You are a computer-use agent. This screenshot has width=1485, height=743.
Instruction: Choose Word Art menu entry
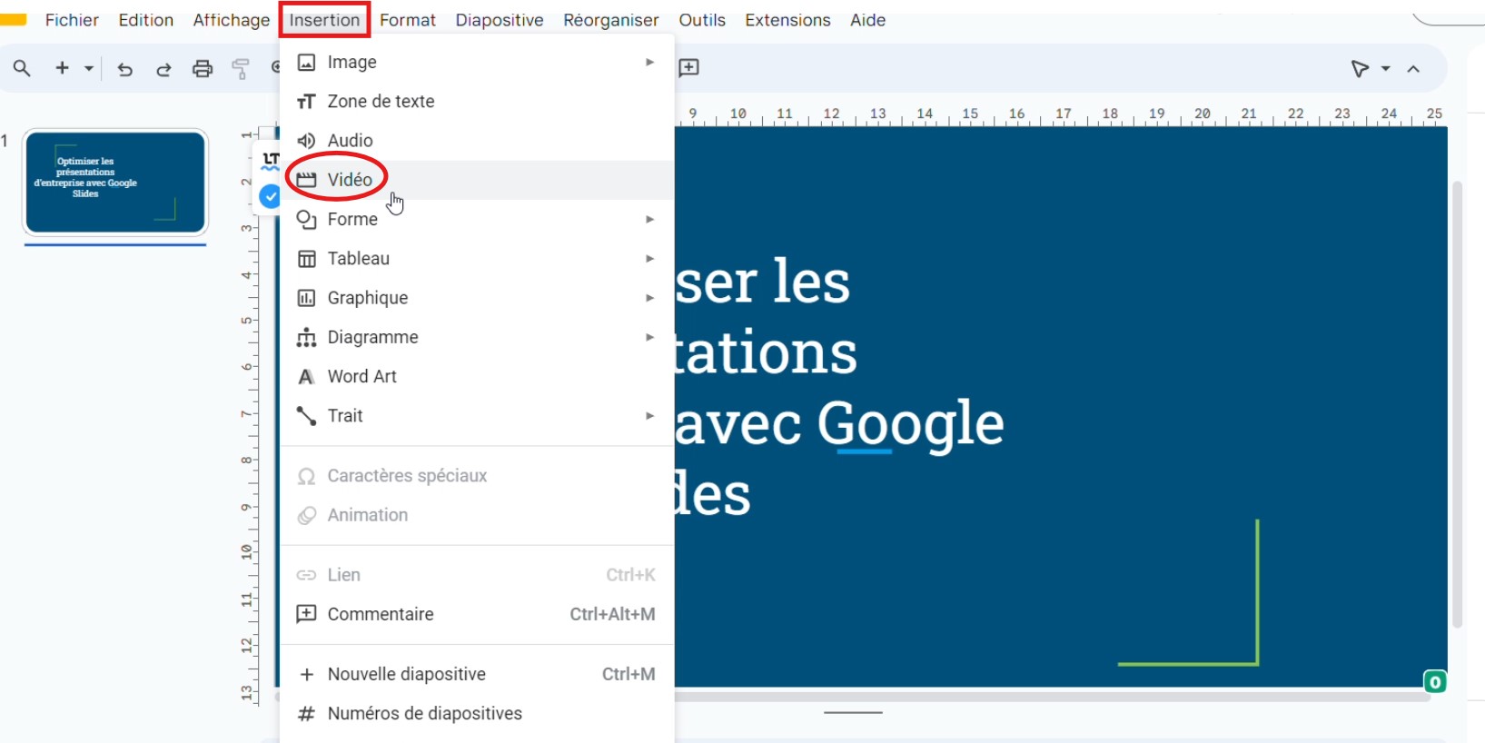coord(477,376)
